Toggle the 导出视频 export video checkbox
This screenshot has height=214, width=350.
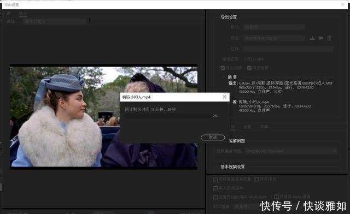[223, 68]
